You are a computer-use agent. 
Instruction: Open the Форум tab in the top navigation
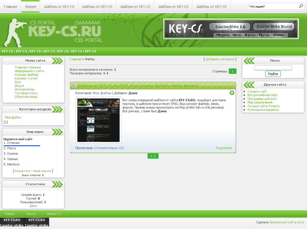click(x=30, y=7)
